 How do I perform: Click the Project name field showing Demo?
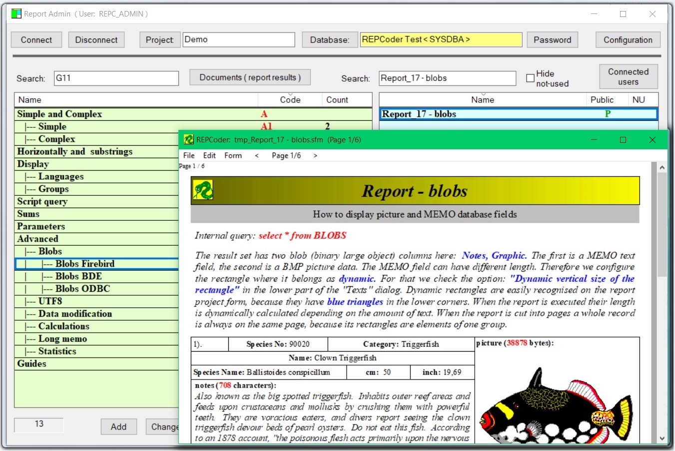tap(239, 39)
